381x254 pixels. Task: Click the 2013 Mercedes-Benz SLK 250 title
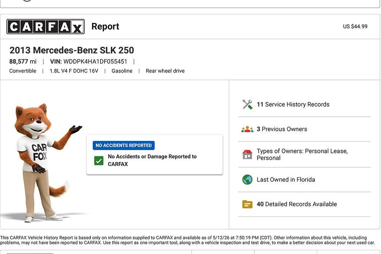point(72,50)
